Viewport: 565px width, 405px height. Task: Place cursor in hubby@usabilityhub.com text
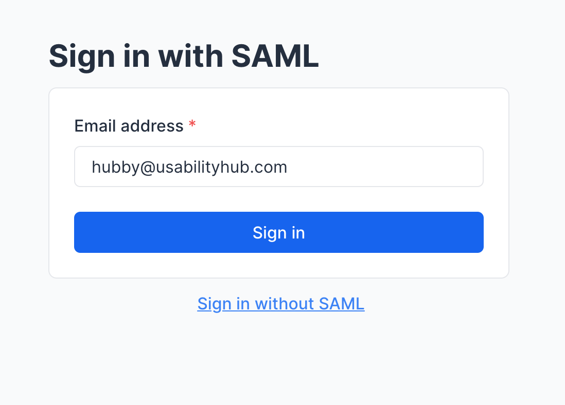[x=189, y=167]
